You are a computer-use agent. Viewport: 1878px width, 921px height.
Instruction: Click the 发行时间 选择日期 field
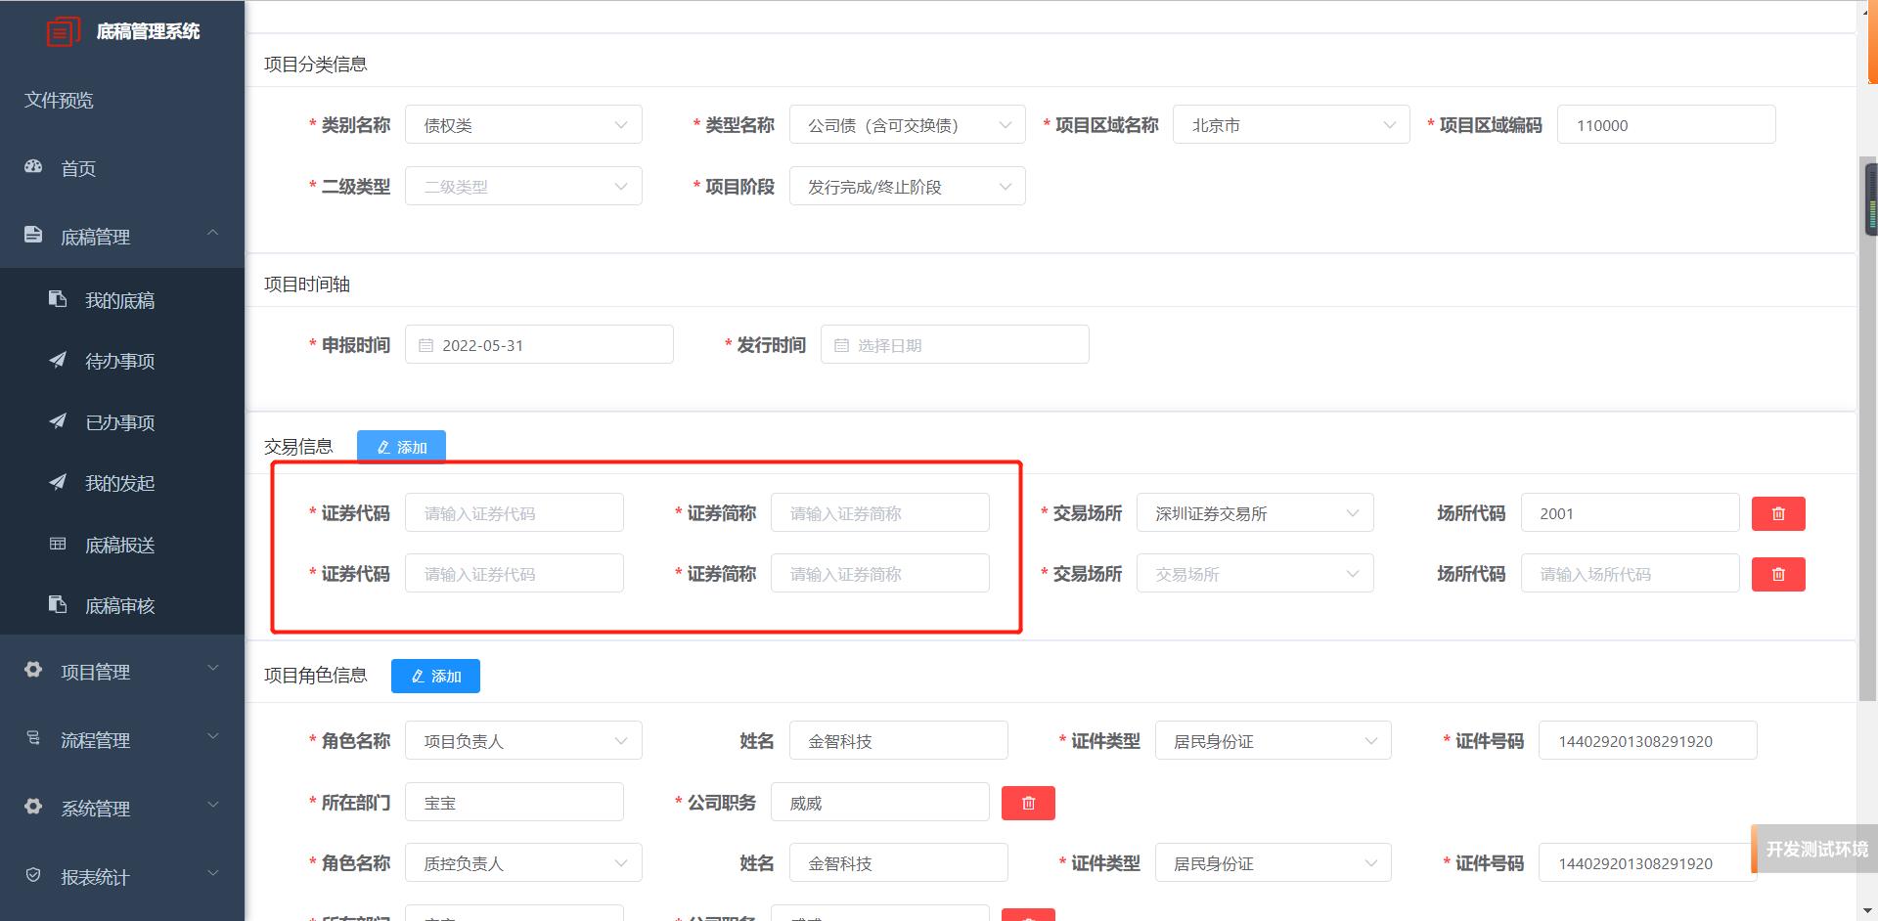tap(955, 344)
